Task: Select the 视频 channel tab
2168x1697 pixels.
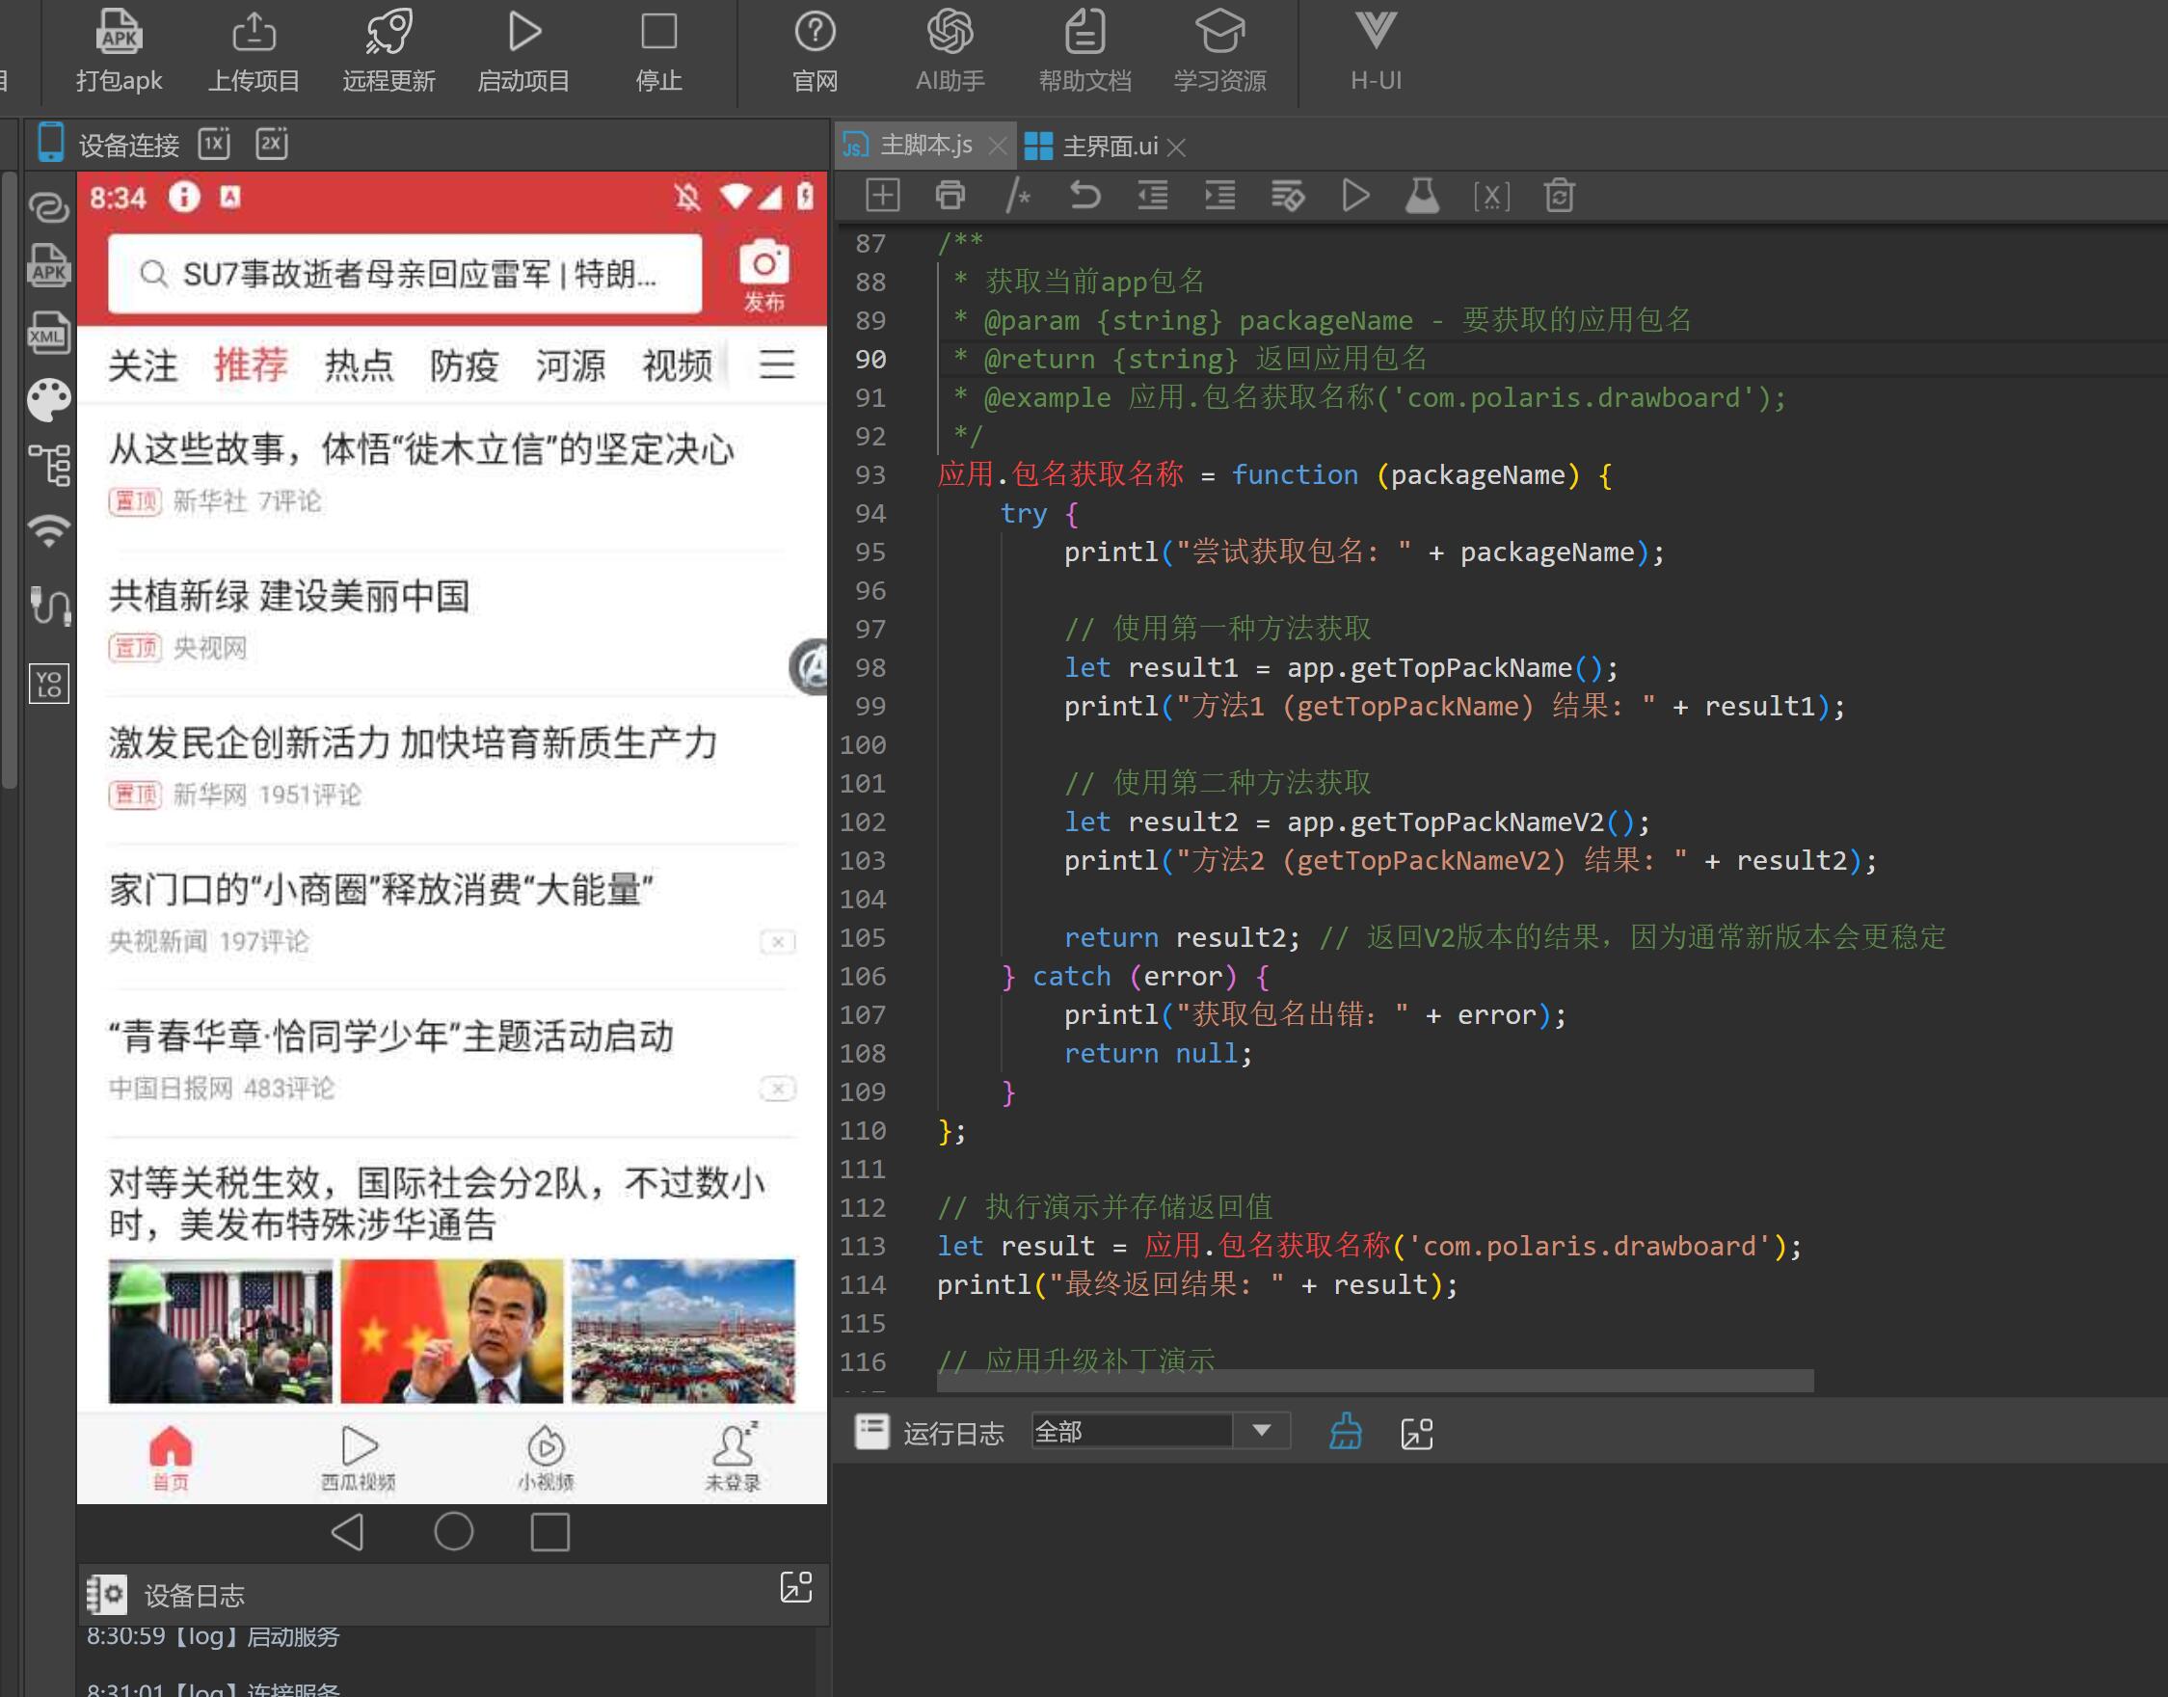Action: coord(678,365)
